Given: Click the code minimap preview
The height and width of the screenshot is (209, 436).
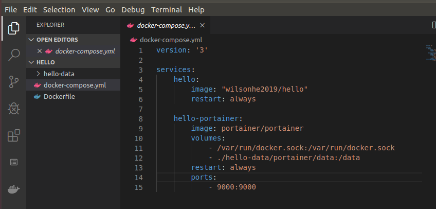Looking at the screenshot, I should (x=430, y=53).
